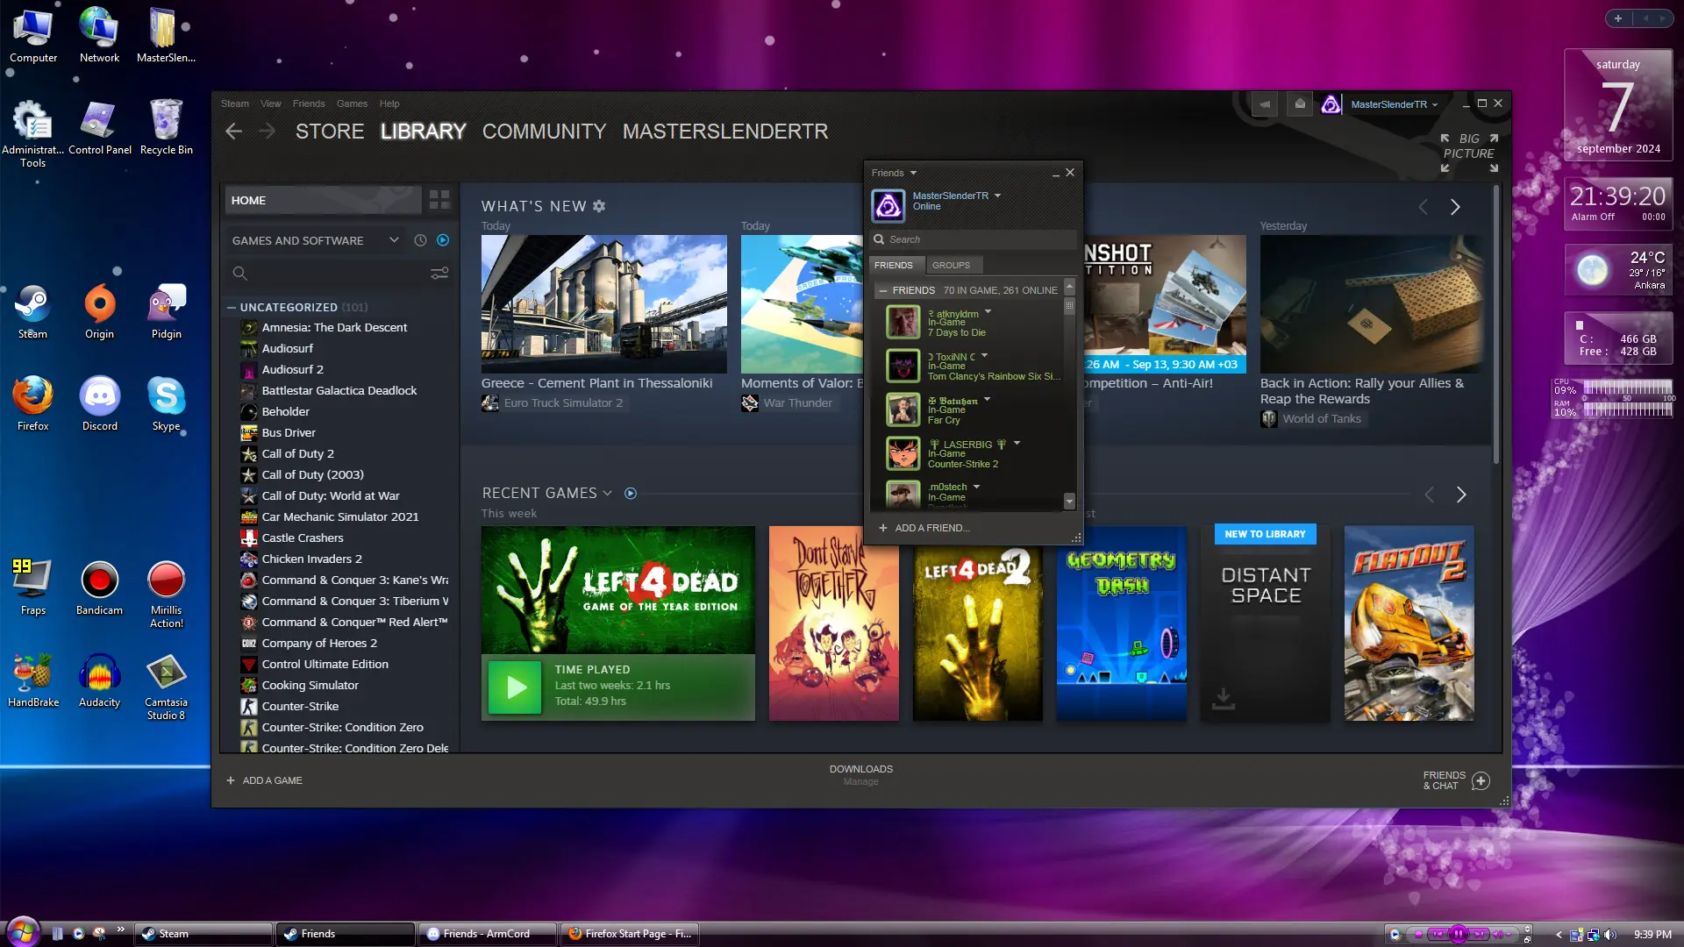This screenshot has height=947, width=1684.
Task: Open the HandBrake desktop icon
Action: click(x=32, y=680)
